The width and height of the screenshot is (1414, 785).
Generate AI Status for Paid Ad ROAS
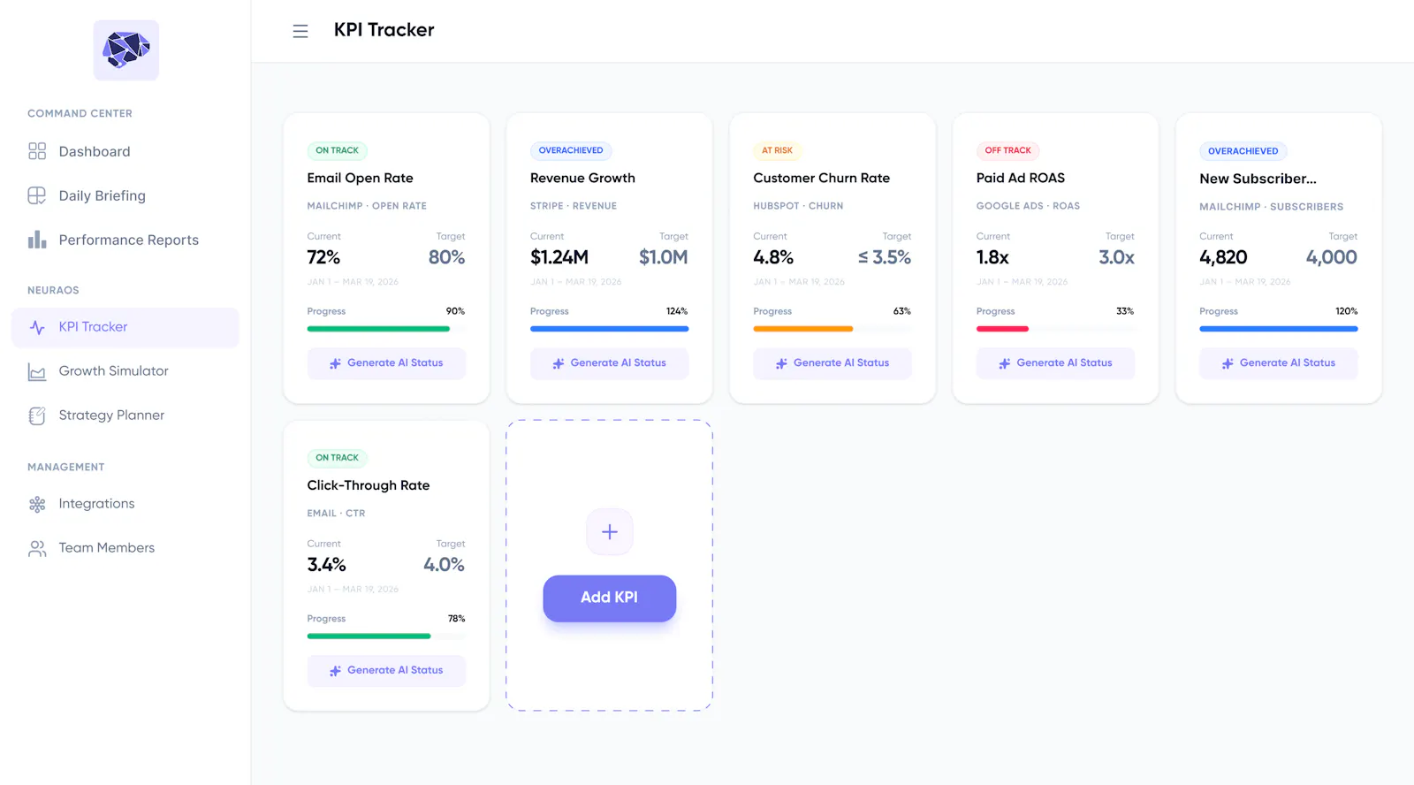pos(1055,363)
